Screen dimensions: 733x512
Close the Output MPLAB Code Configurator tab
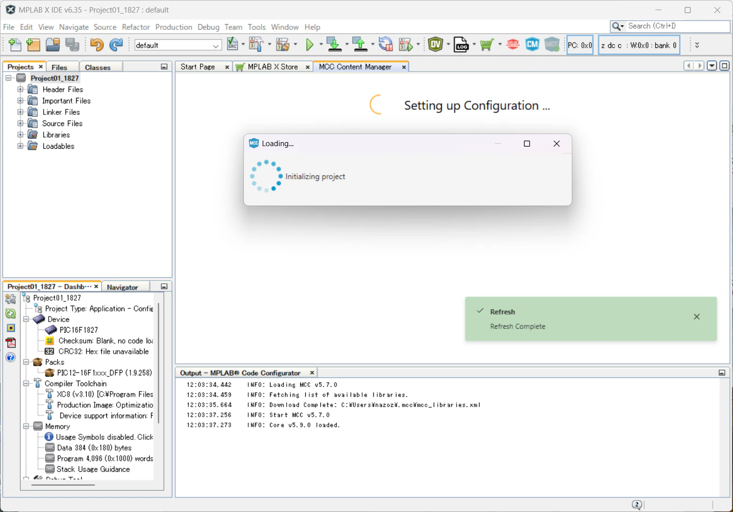tap(312, 373)
